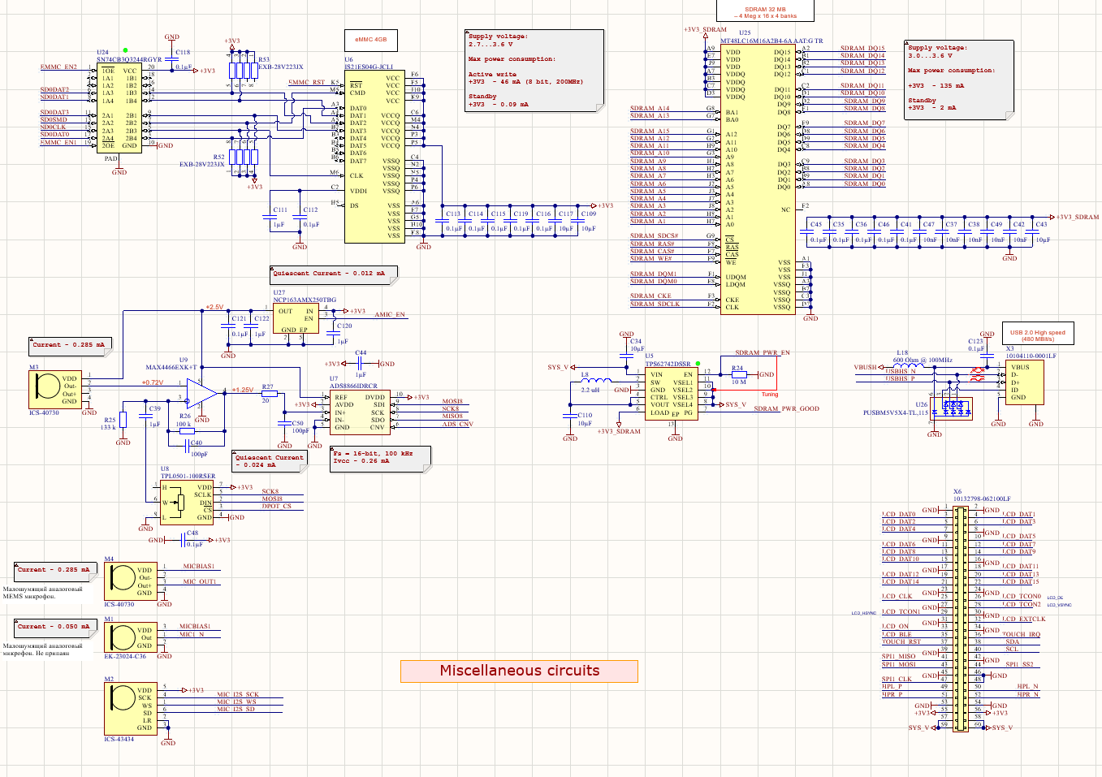Select the L18 600 Ohm ferrite bead
1102x777 pixels.
pyautogui.click(x=908, y=367)
